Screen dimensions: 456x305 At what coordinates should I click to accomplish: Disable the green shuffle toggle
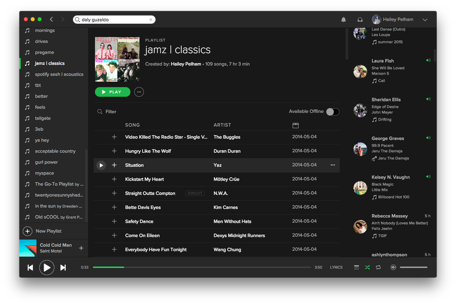point(367,267)
